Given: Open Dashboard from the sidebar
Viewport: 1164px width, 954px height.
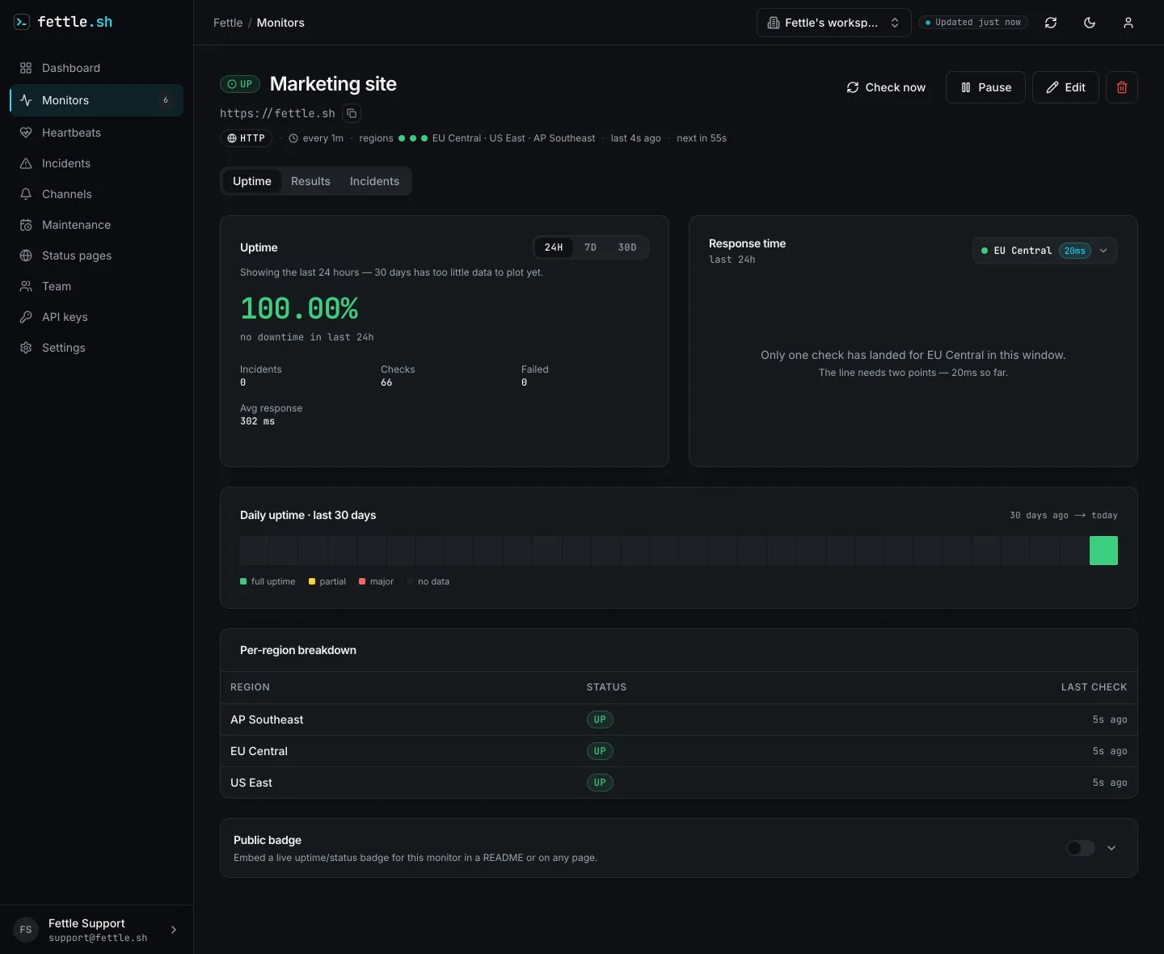Looking at the screenshot, I should pos(96,68).
